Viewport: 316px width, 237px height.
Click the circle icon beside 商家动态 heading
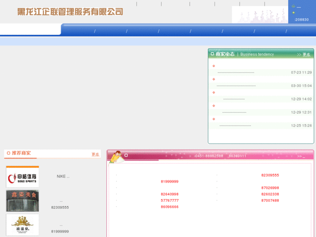[212, 54]
